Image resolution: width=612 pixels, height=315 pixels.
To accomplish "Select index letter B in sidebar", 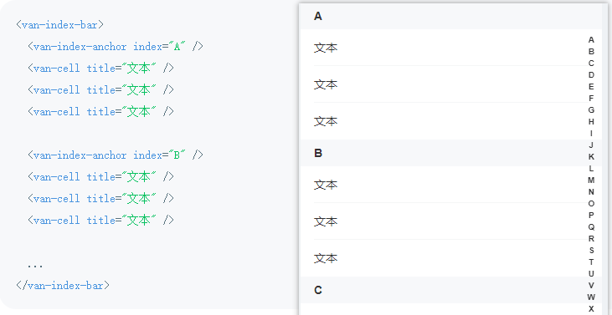I will pyautogui.click(x=591, y=52).
